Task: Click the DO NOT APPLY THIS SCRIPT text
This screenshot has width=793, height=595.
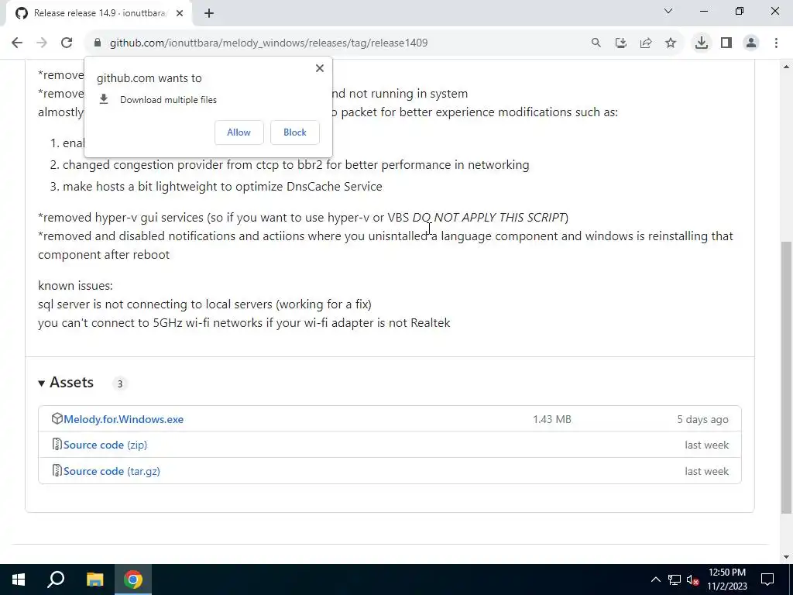Action: click(x=489, y=218)
